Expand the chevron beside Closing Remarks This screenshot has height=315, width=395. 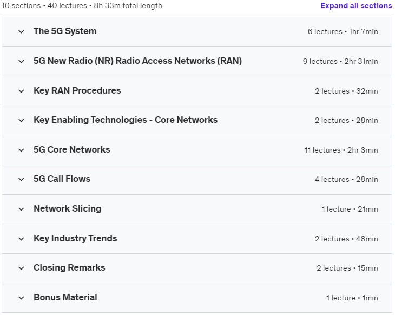pyautogui.click(x=22, y=268)
